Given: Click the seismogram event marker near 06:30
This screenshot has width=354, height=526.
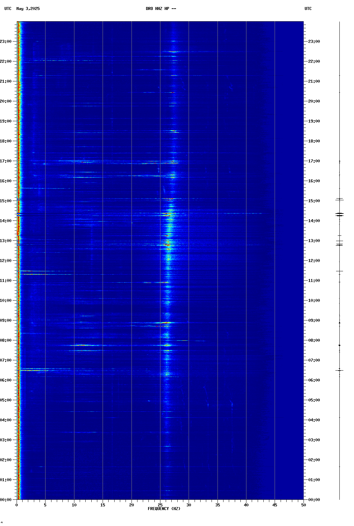Looking at the screenshot, I should pos(339,370).
